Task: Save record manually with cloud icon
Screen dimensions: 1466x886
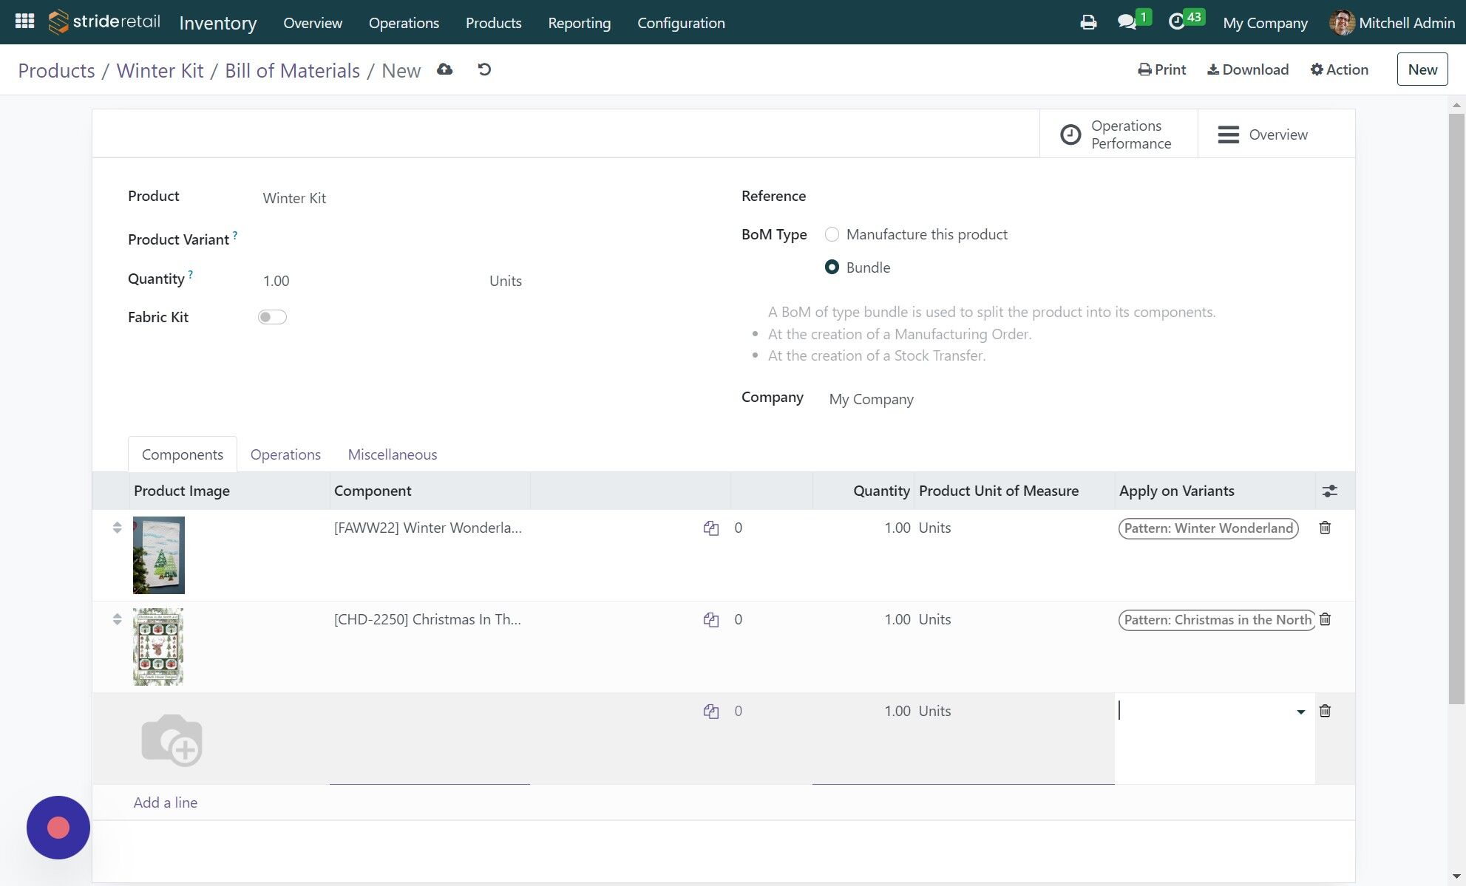Action: pyautogui.click(x=444, y=69)
